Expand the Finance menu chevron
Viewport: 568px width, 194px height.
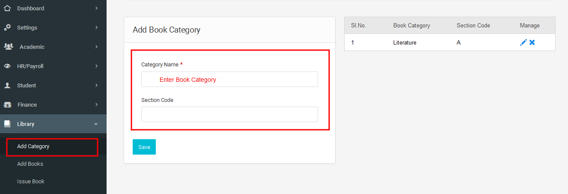tap(96, 104)
